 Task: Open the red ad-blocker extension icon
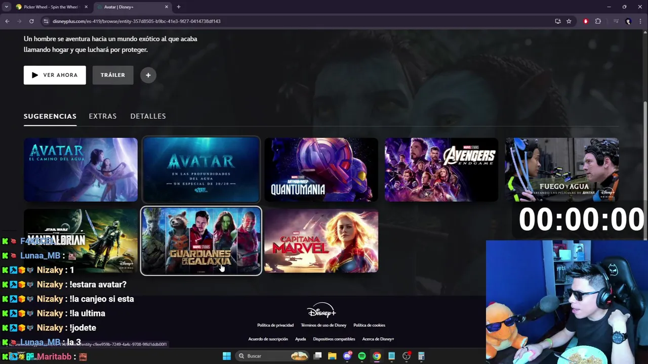(x=586, y=21)
